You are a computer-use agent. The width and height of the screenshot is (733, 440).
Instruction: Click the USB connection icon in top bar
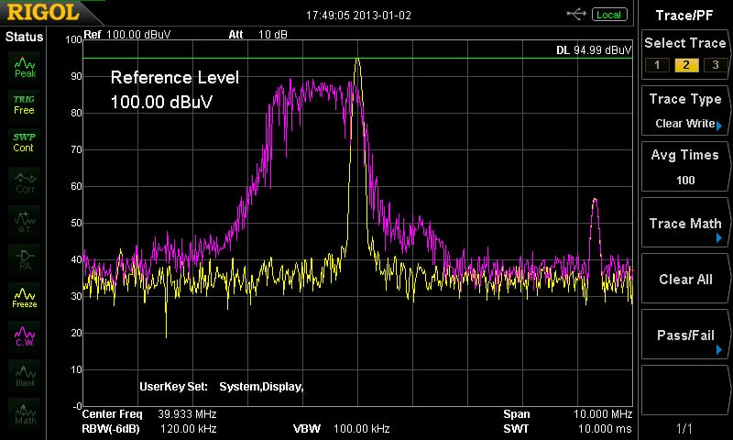pyautogui.click(x=576, y=15)
